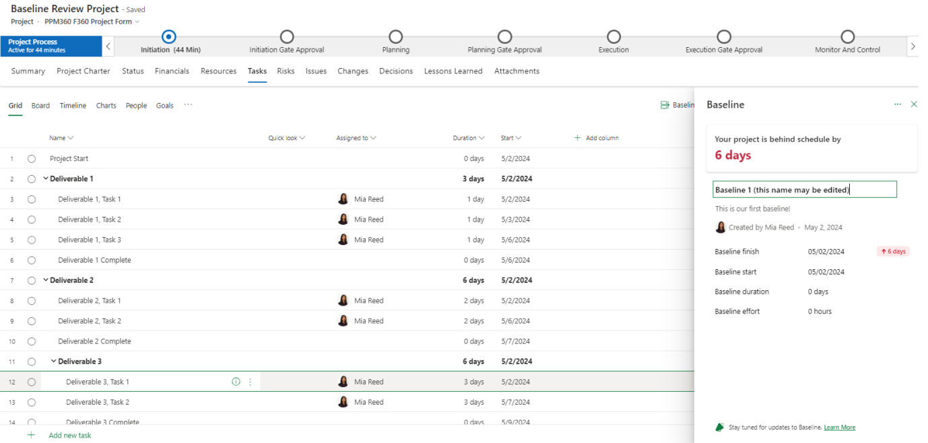This screenshot has height=443, width=928.
Task: Click Add new task
Action: [69, 435]
